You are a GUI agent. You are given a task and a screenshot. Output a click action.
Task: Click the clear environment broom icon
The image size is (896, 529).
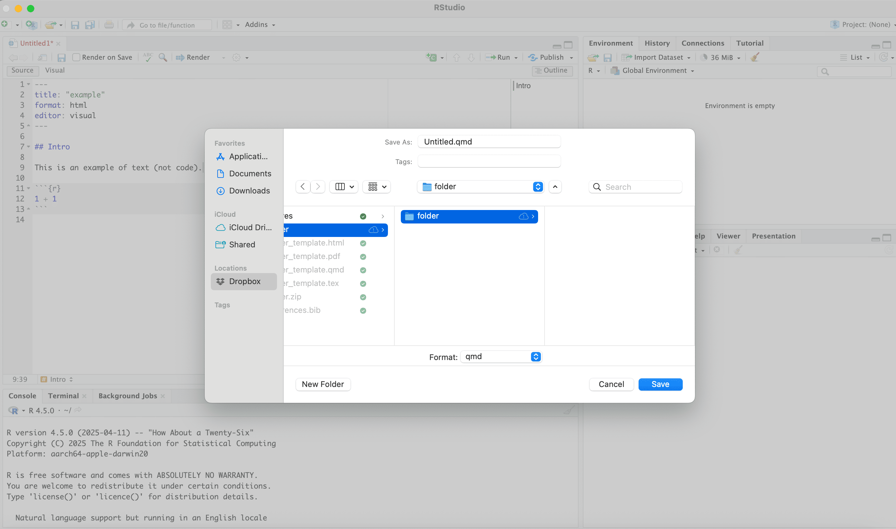(755, 57)
